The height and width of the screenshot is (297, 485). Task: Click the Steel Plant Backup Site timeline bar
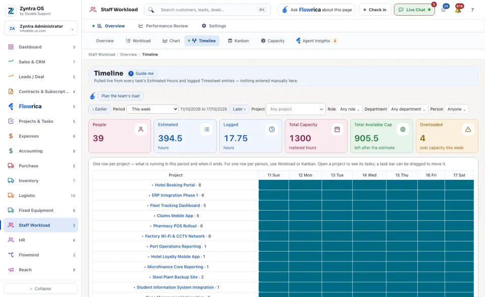pos(366,277)
